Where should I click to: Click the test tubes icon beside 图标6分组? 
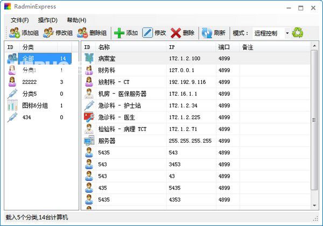(12, 105)
